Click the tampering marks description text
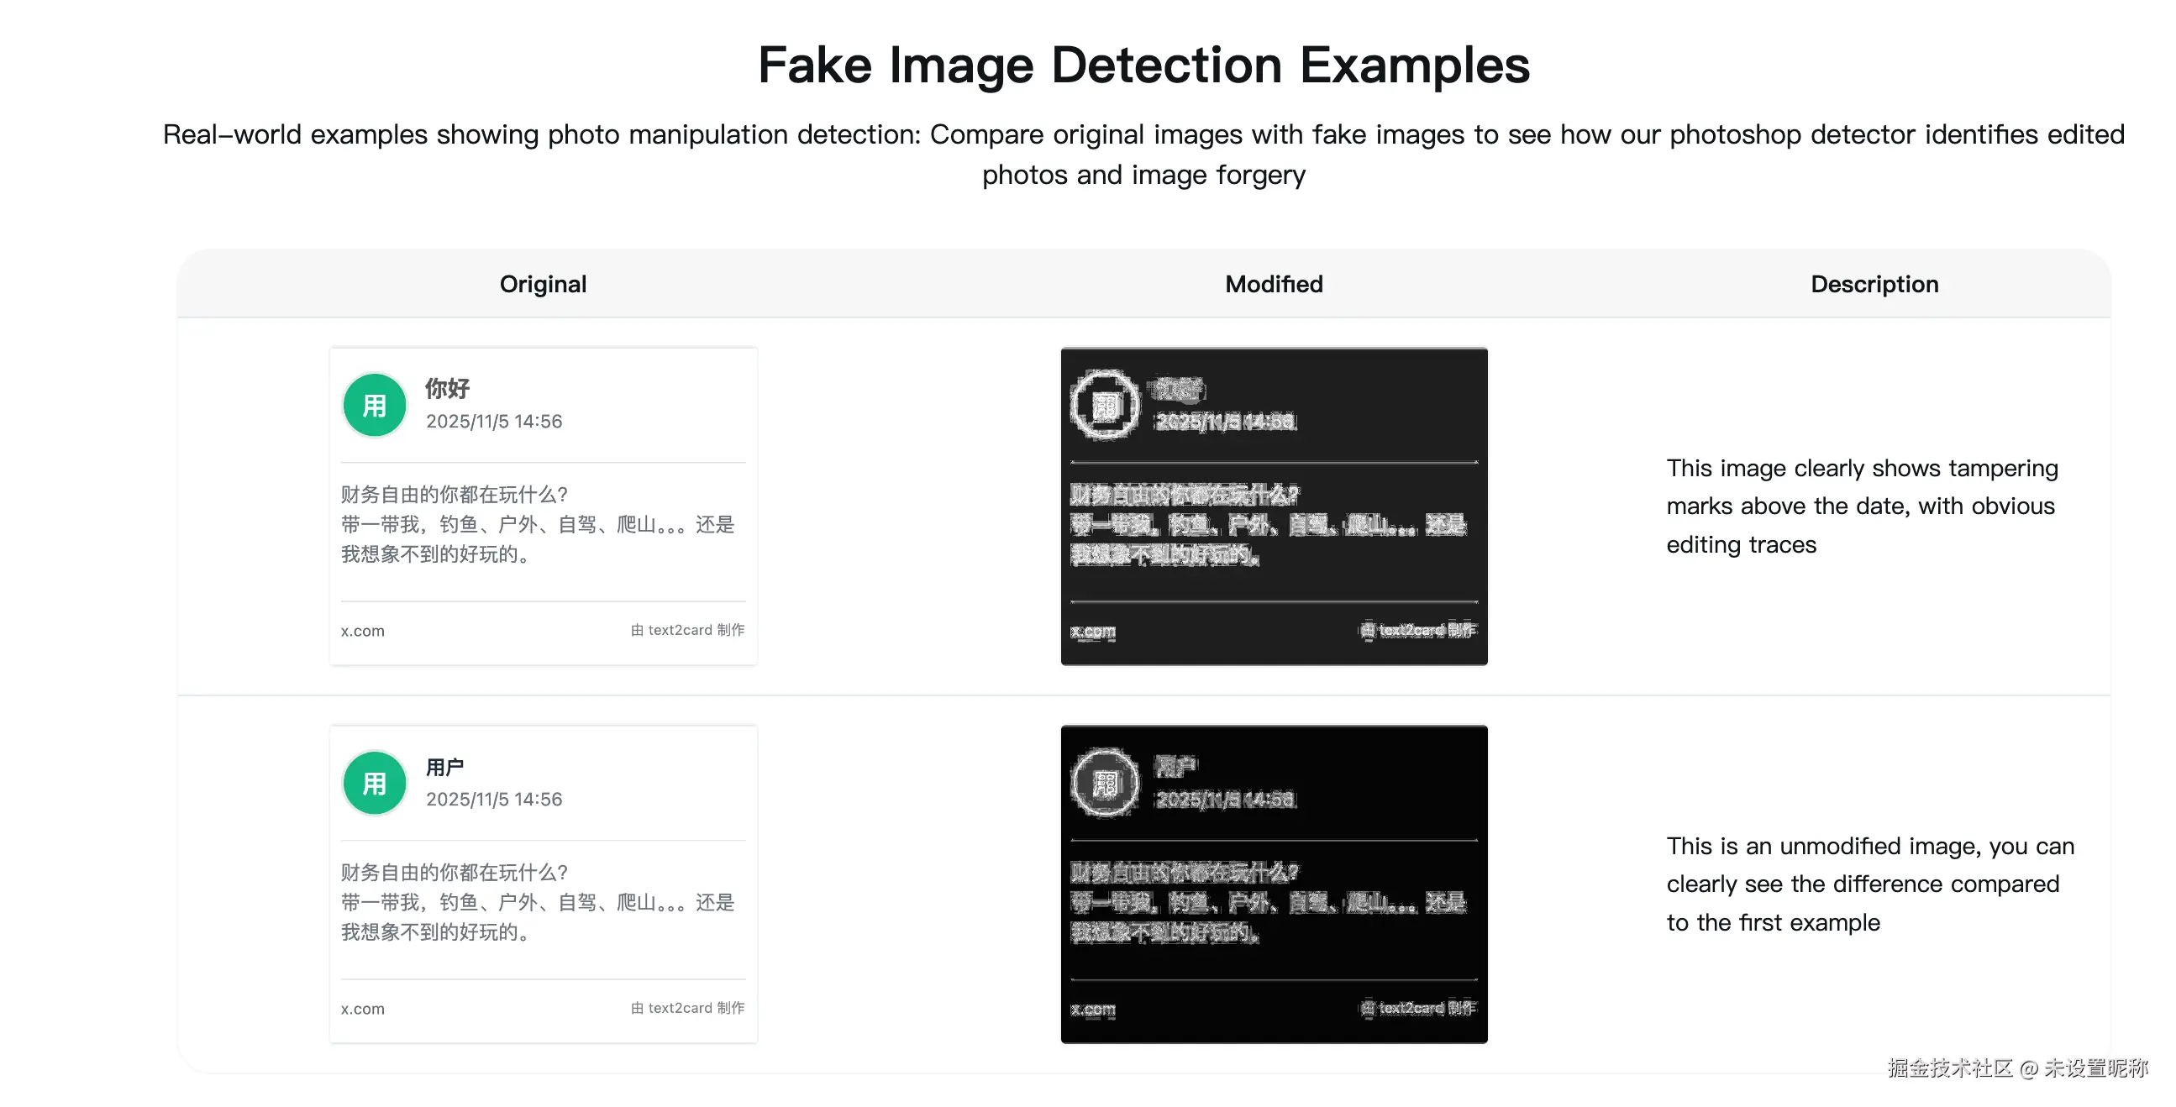 [1862, 506]
